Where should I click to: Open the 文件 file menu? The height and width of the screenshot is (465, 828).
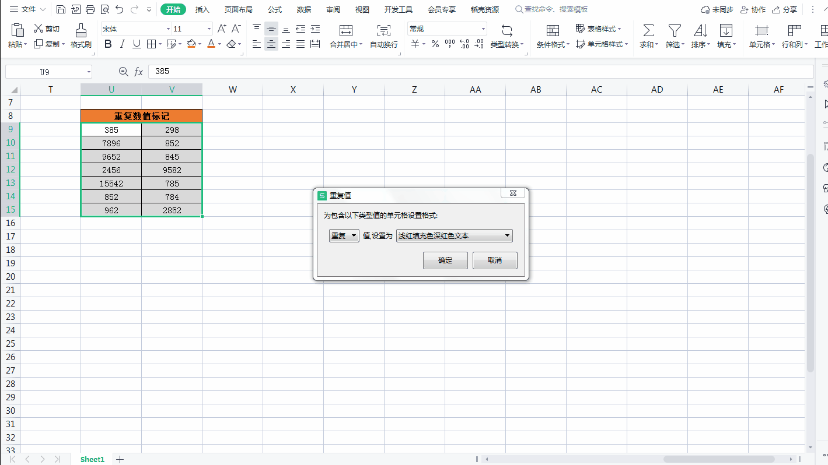(x=28, y=9)
